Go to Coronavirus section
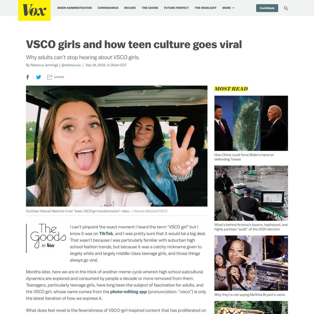 point(108,8)
